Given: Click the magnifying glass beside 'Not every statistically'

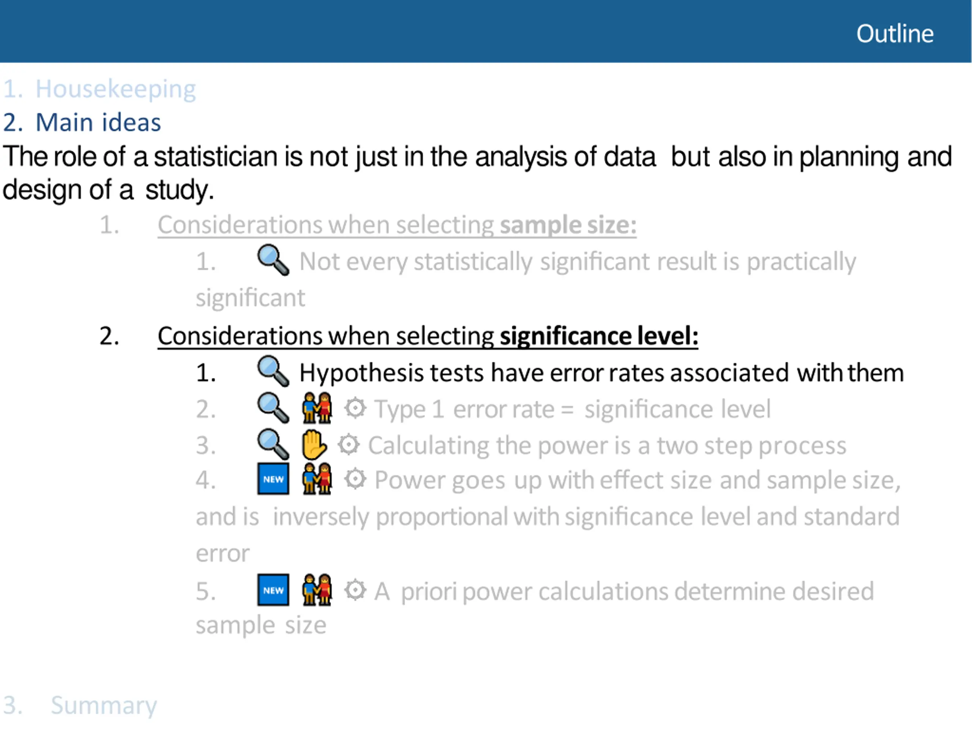Looking at the screenshot, I should (x=273, y=260).
